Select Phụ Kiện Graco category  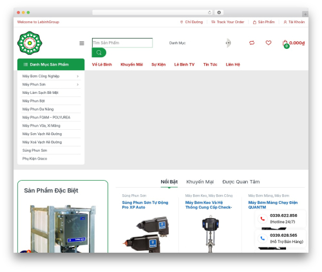(35, 159)
